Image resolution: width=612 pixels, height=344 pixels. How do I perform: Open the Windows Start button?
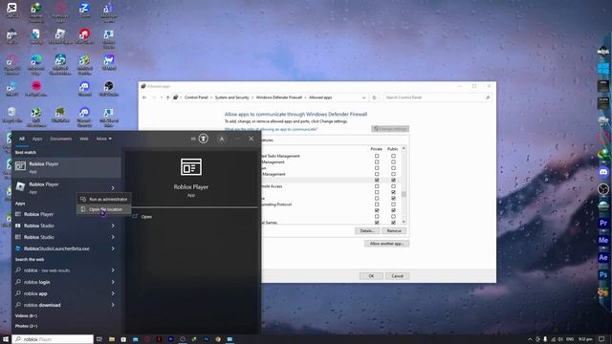tap(6, 339)
